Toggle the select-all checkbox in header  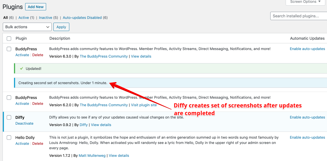point(9,39)
